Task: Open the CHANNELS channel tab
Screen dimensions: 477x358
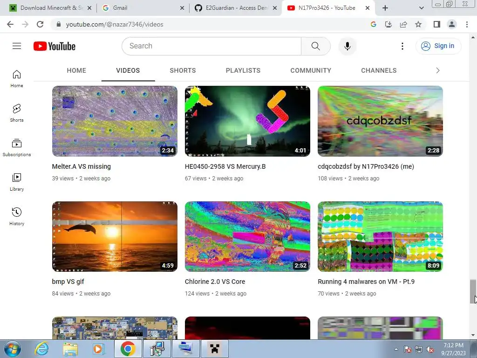Action: (x=379, y=71)
